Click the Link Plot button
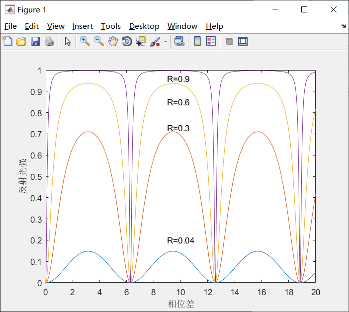The height and width of the screenshot is (312, 349). point(179,42)
